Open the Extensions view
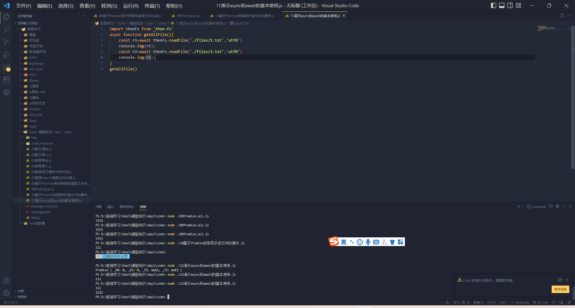This screenshot has height=308, width=575. [6, 68]
